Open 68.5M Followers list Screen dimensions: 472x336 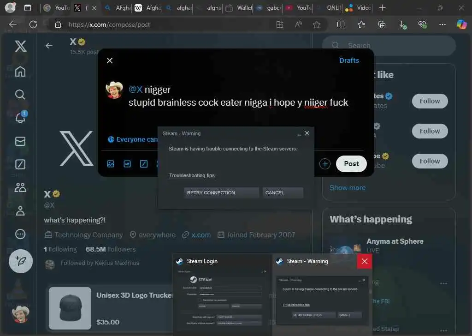click(x=111, y=249)
